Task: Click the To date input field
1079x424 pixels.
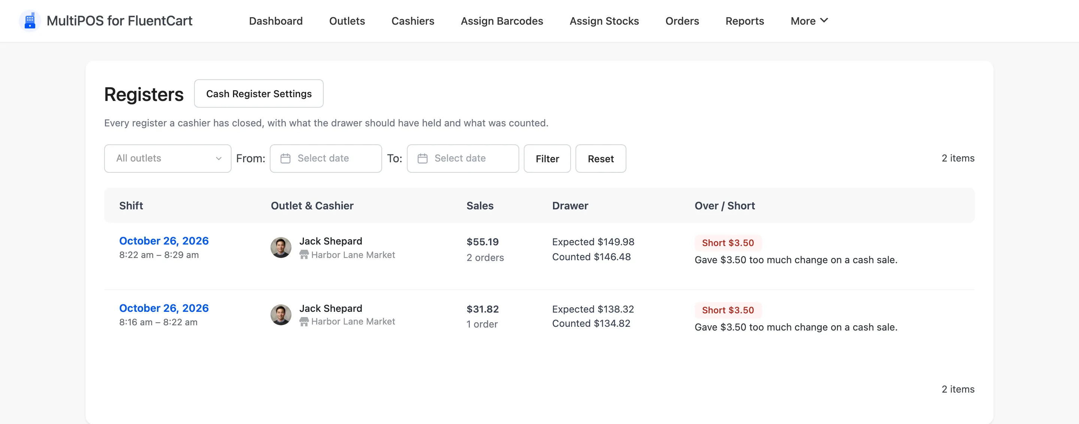Action: pos(463,159)
